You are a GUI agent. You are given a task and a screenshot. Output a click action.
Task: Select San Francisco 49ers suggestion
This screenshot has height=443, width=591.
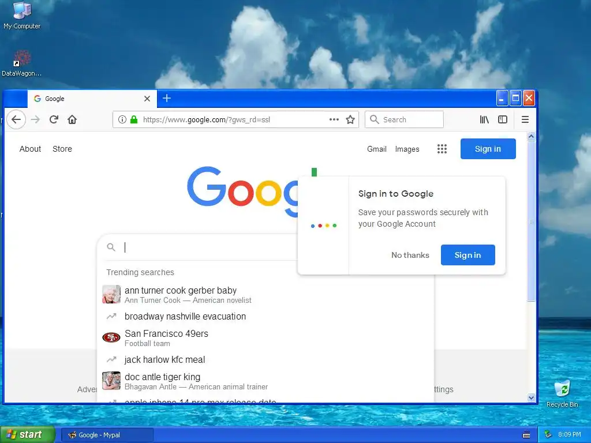pos(265,338)
